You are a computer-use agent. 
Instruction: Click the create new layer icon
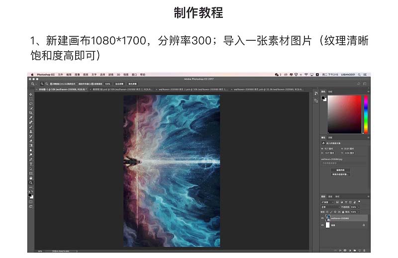360,251
